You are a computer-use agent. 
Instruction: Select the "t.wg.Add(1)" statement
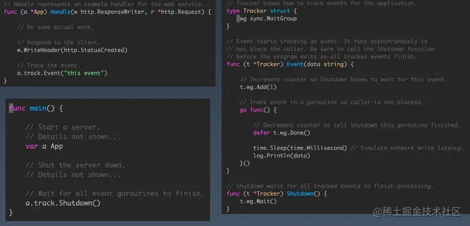coord(258,87)
